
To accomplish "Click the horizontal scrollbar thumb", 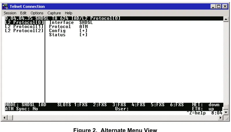I will click(10, 118).
